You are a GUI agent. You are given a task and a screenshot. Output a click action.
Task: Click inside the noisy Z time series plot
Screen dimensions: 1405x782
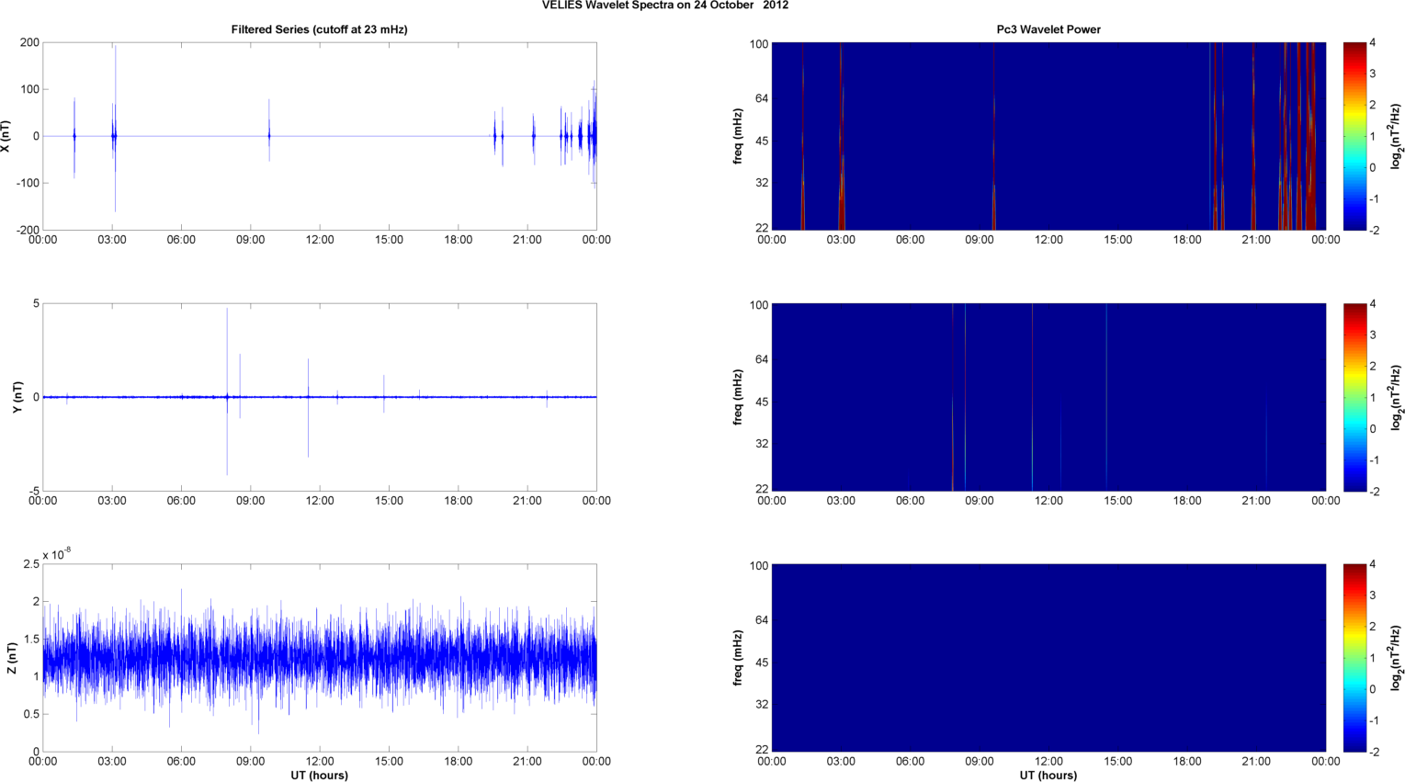[x=319, y=658]
